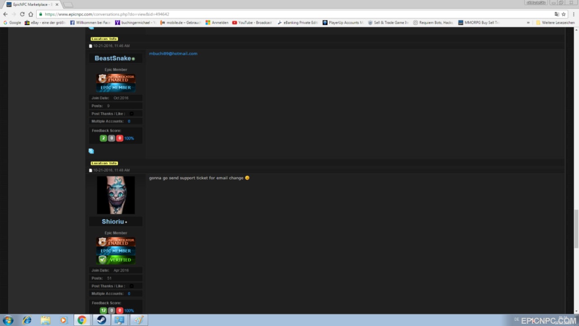This screenshot has width=579, height=326.
Task: Open the Windows Start menu
Action: (8, 320)
